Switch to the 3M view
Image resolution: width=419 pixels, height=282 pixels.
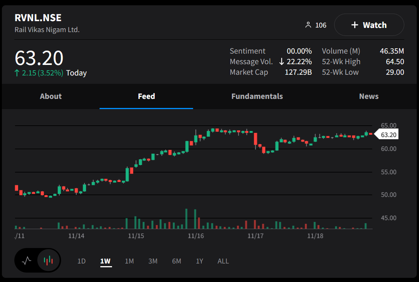coord(153,261)
